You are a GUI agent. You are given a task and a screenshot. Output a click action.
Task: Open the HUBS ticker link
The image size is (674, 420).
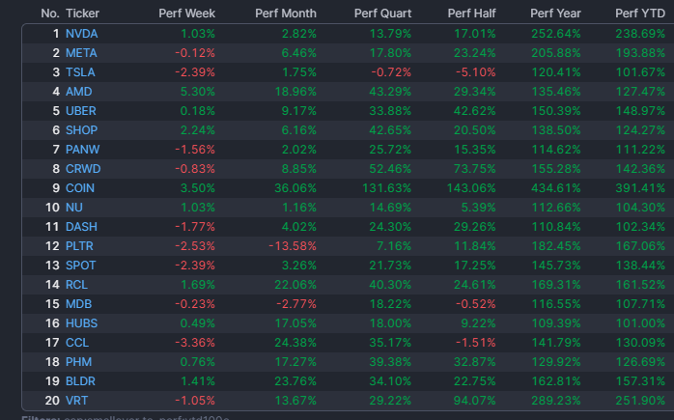point(82,323)
